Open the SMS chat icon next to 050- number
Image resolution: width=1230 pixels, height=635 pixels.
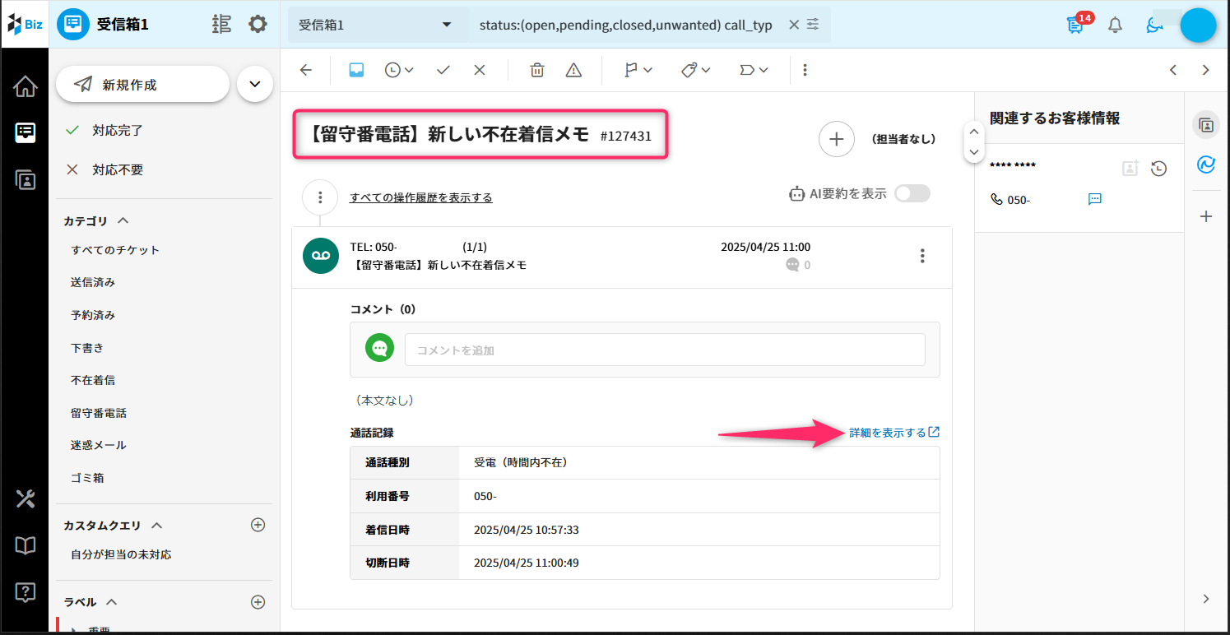click(x=1095, y=199)
